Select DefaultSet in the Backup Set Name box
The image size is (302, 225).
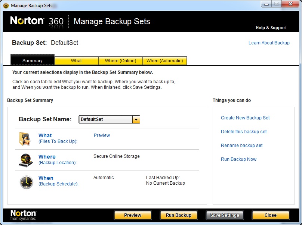click(105, 119)
